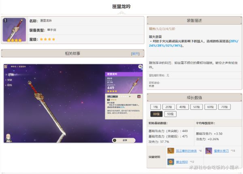Image resolution: width=243 pixels, height=174 pixels.
Task: Select the 70级 level tab
Action: click(224, 107)
